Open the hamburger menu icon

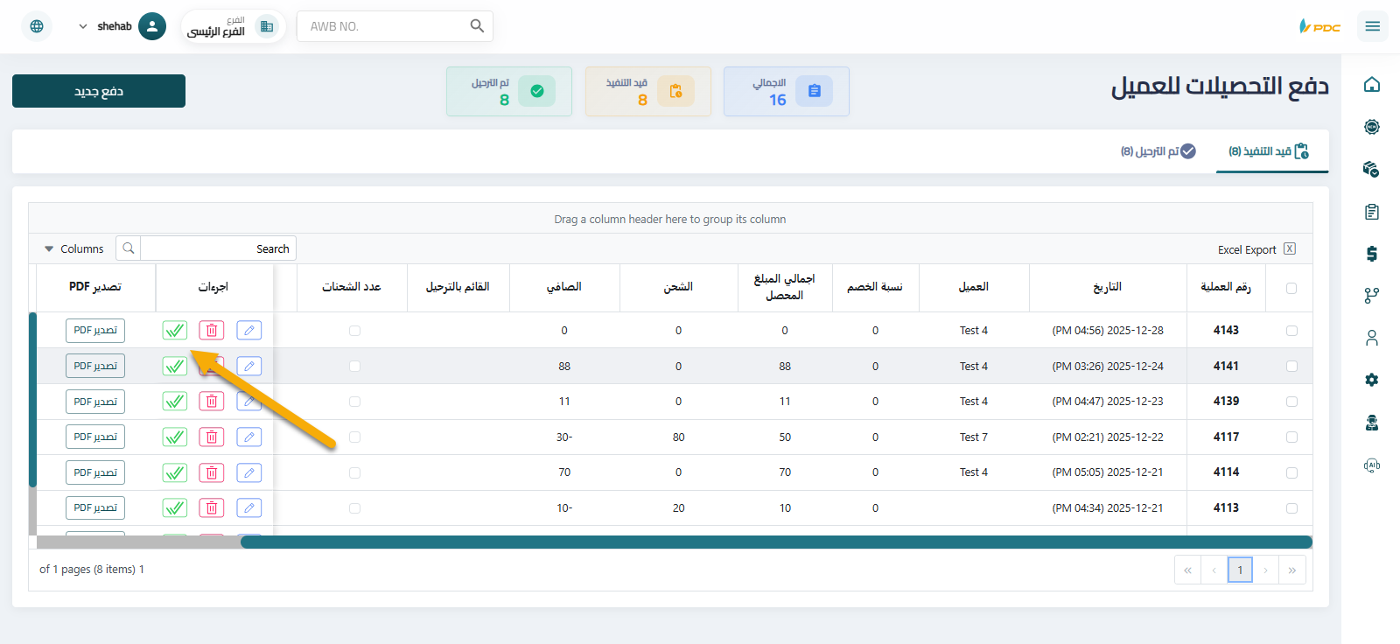(1372, 26)
